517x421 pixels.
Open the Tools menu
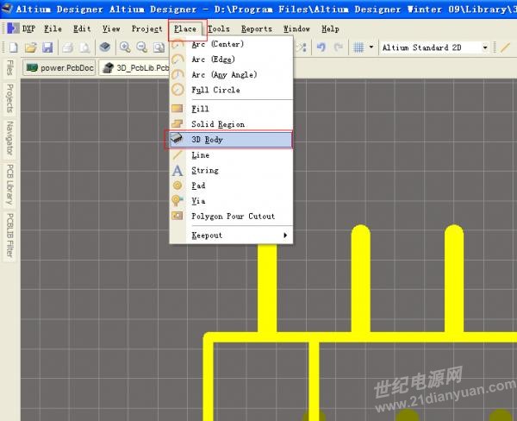(219, 29)
